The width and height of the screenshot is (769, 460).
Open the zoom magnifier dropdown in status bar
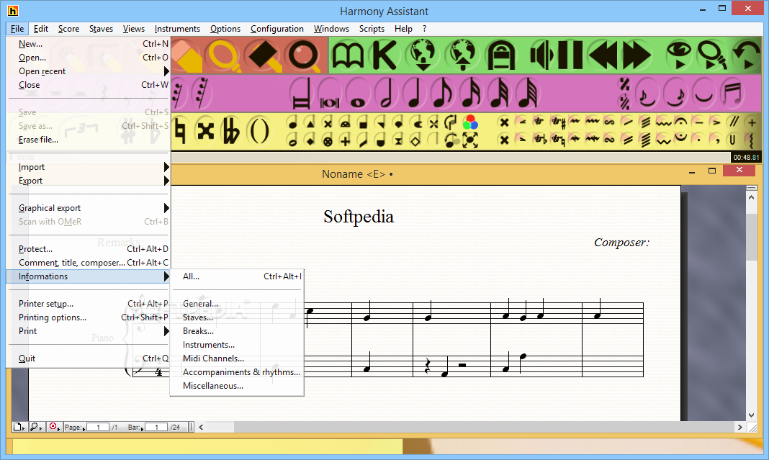(x=36, y=427)
